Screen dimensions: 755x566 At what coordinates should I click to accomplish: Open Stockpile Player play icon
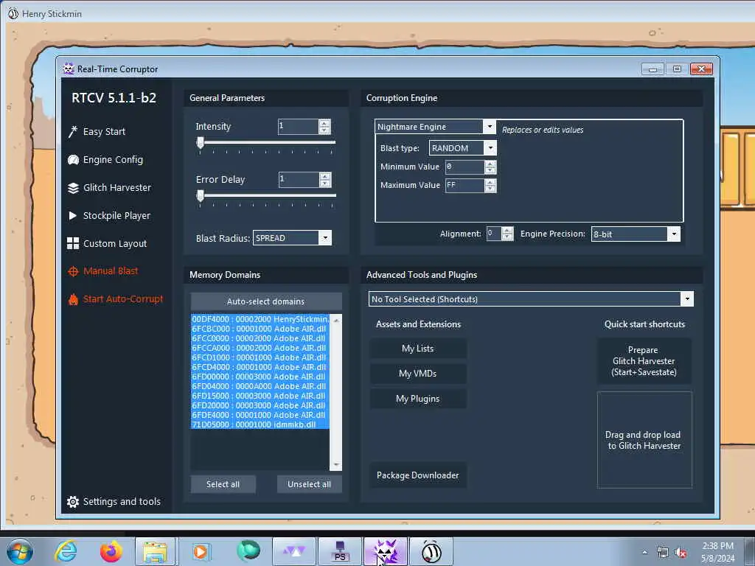(x=73, y=216)
